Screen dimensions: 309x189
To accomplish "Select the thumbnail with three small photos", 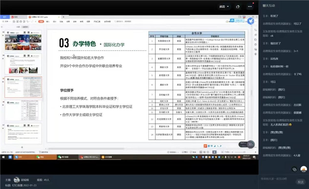I will [x=23, y=64].
